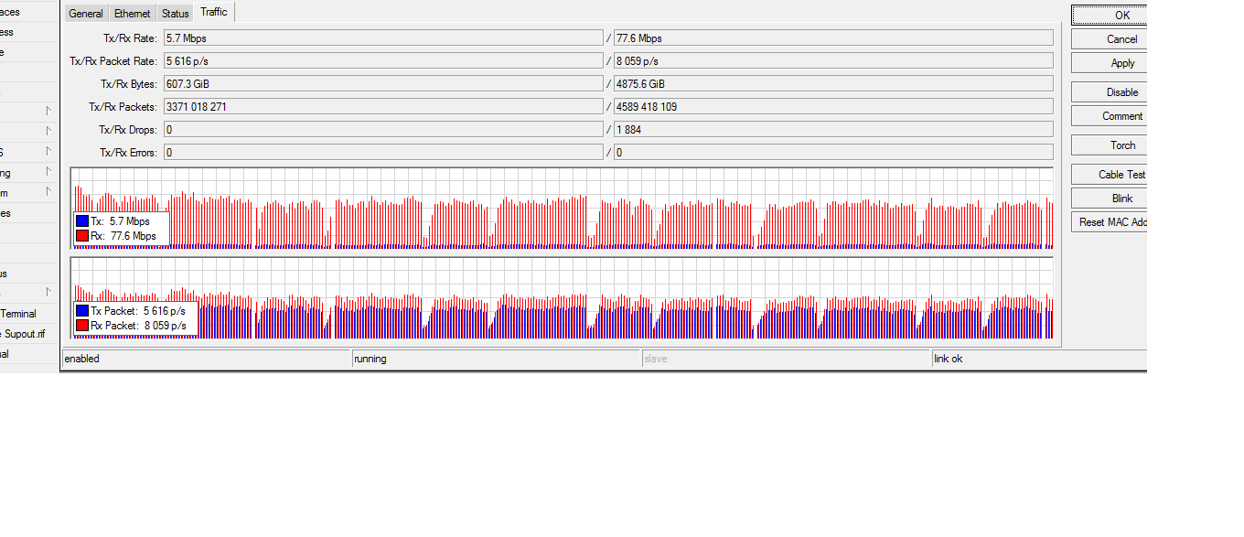This screenshot has width=1244, height=537.
Task: Select the Rx Packet Rate value 8 059 p/s
Action: (833, 61)
